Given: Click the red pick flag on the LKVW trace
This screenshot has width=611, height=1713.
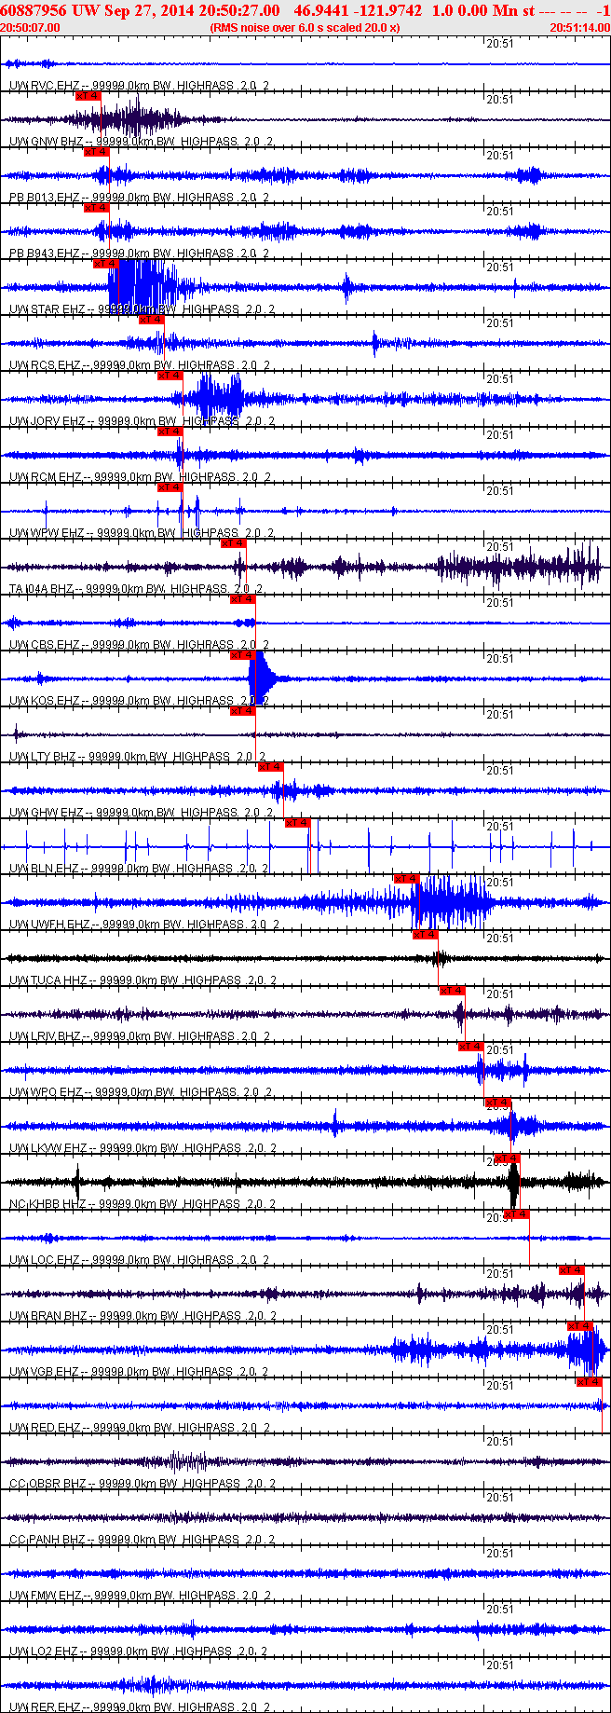Looking at the screenshot, I should (x=498, y=1102).
